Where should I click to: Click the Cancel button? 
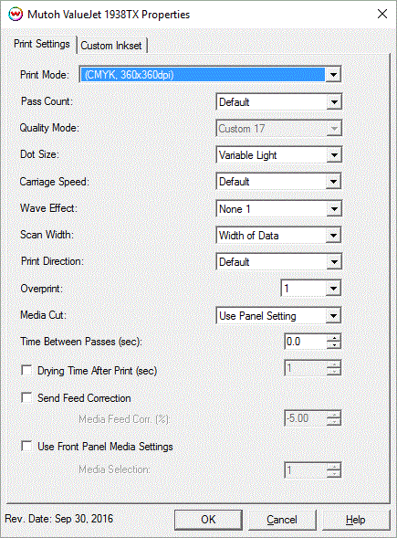[282, 520]
